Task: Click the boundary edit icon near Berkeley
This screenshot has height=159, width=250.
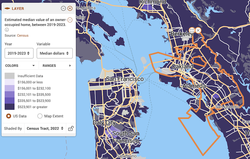Action: coord(191,30)
